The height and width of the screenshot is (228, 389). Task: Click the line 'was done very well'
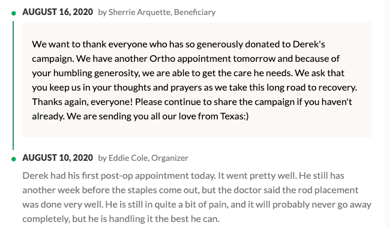[197, 205]
